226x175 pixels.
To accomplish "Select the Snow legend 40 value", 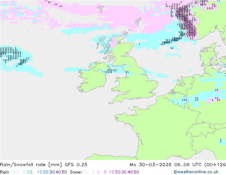I will pos(130,172).
